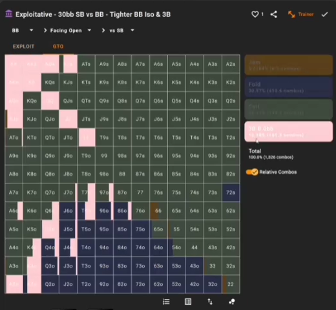
Task: Click the KQs hand cell
Action: [50, 82]
